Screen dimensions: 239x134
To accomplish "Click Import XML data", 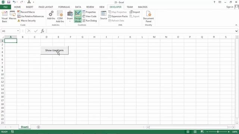I will [x=134, y=12].
